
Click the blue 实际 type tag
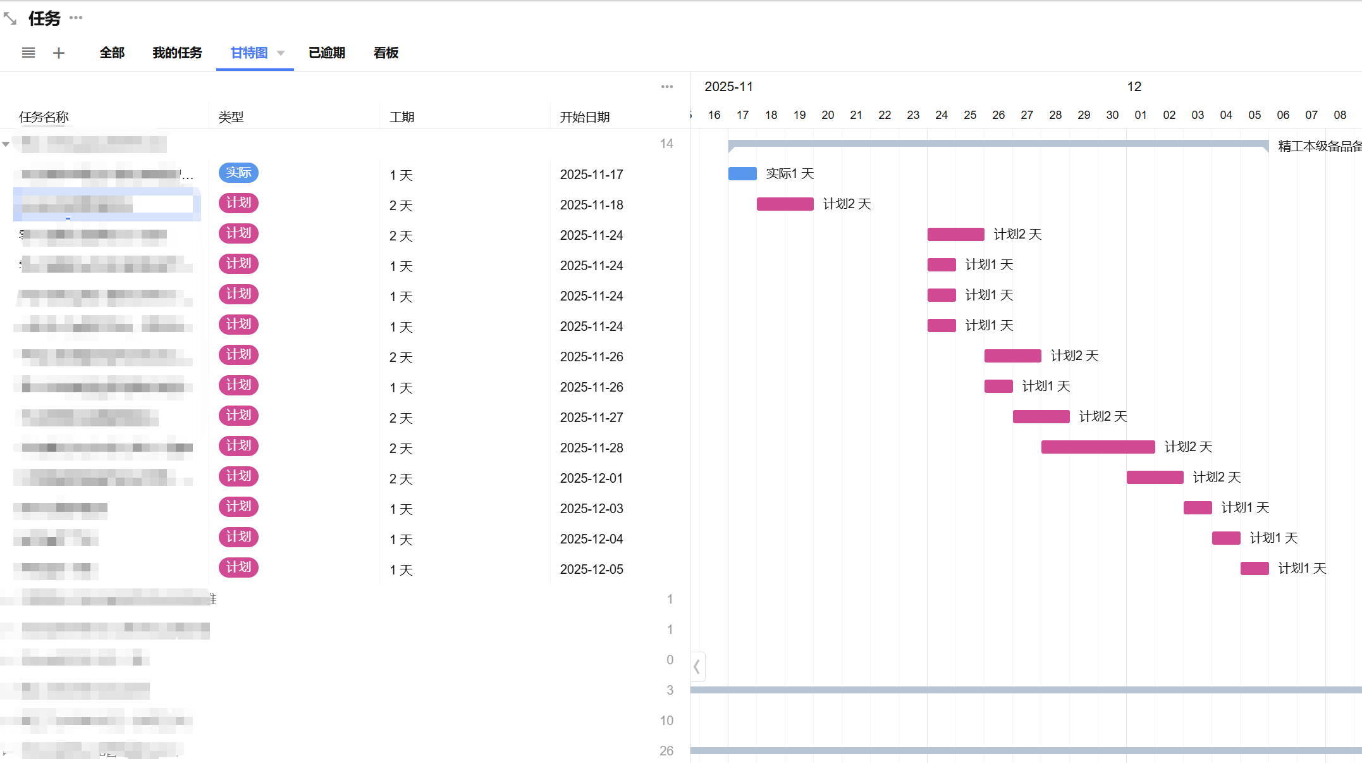[238, 173]
